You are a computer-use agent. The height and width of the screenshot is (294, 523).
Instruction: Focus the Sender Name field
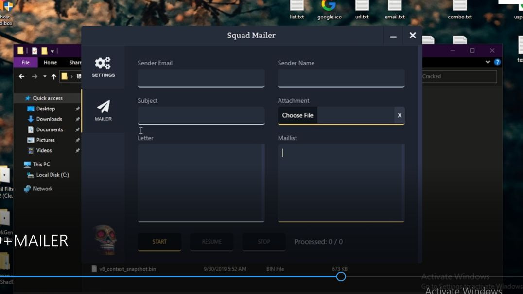(x=341, y=78)
